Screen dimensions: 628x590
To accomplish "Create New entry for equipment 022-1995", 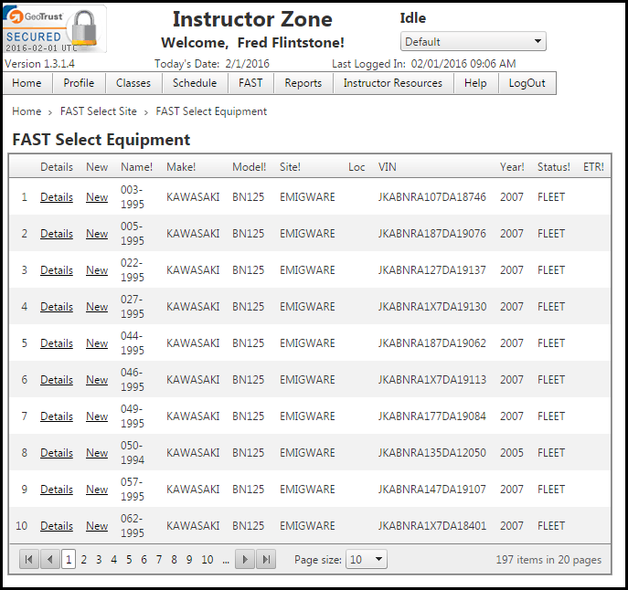I will [x=97, y=270].
